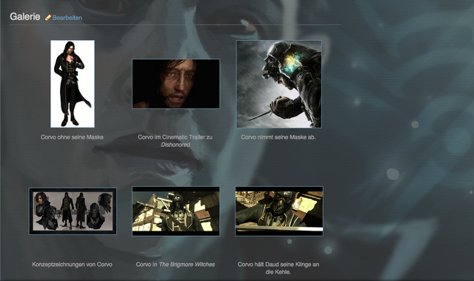Click the italic The Brigmore Witches text
The width and height of the screenshot is (474, 281).
pos(187,265)
